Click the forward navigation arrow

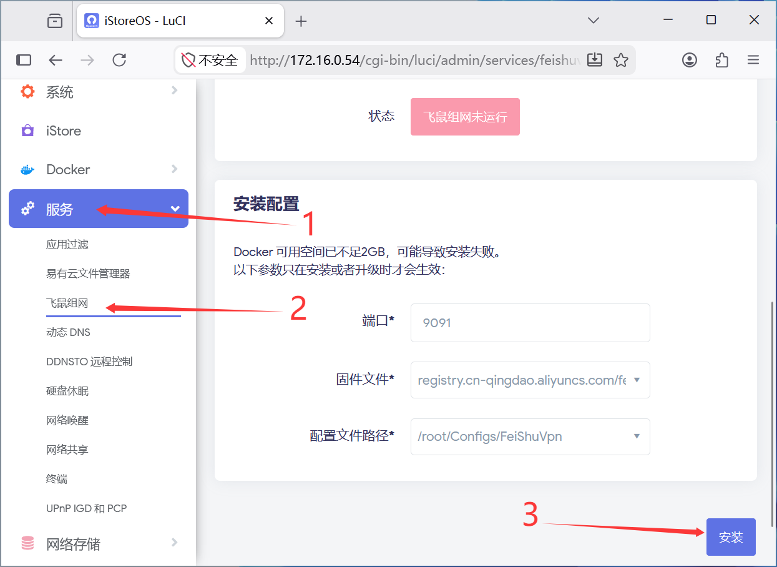click(87, 60)
